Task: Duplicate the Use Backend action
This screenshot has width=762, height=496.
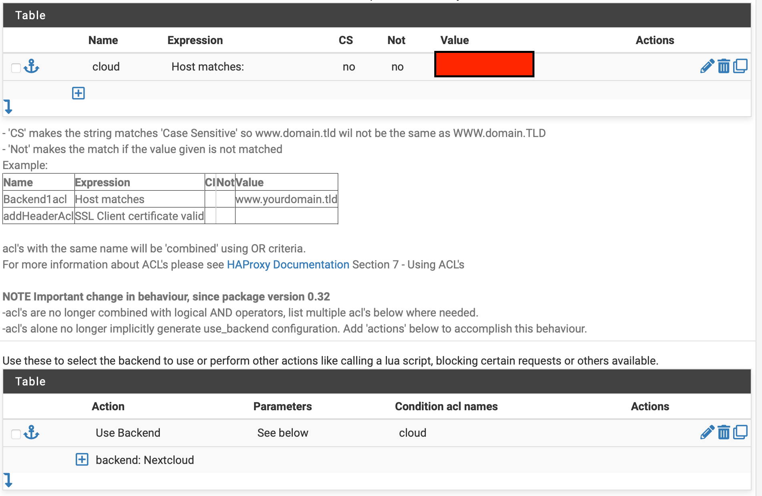Action: pos(740,432)
